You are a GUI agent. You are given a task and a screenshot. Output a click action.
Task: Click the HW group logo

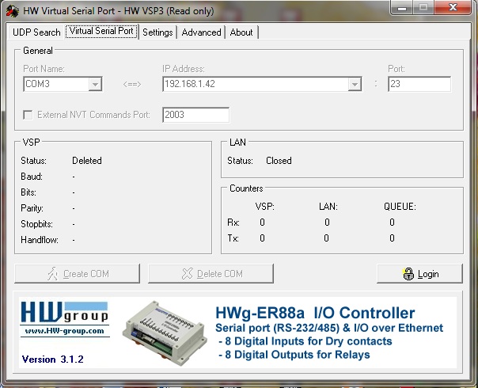64,312
